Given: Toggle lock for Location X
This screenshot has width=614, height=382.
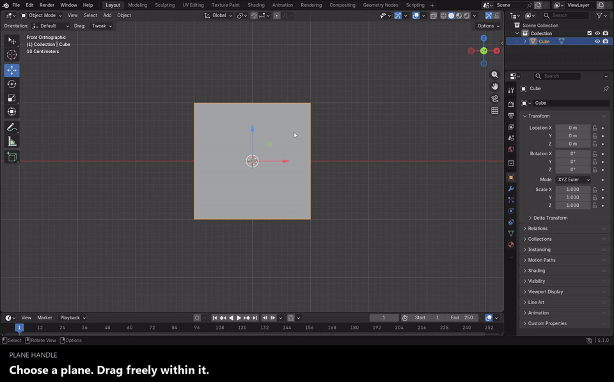Looking at the screenshot, I should point(595,128).
